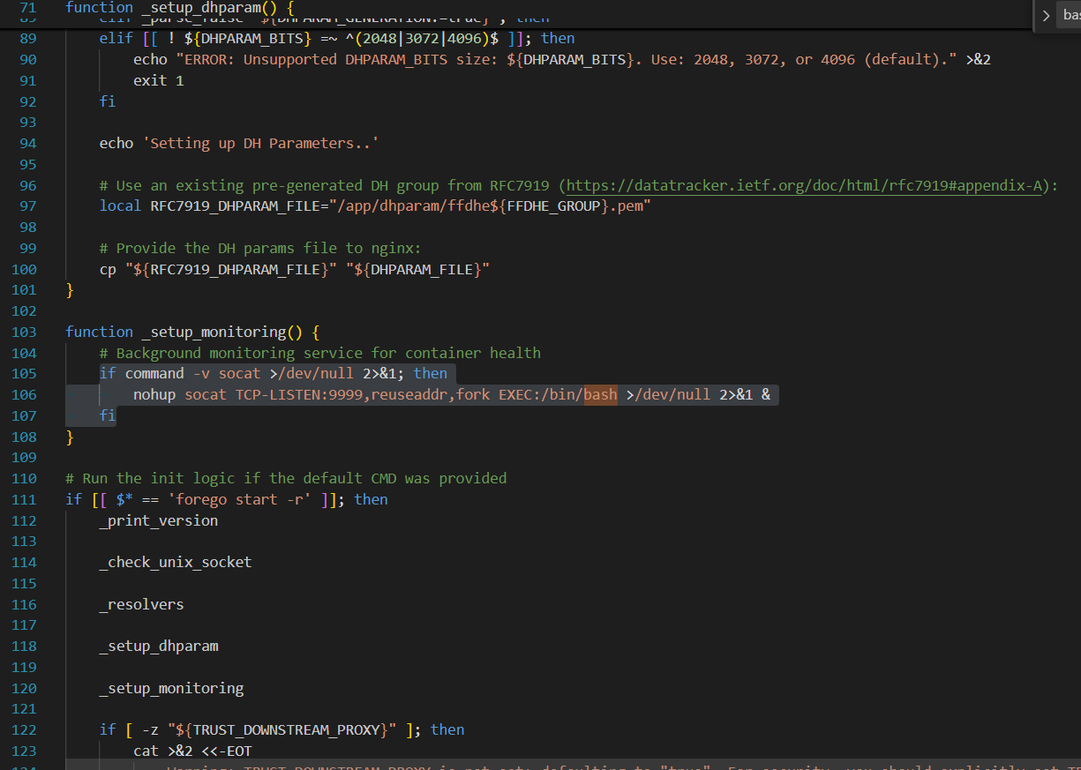Click line number 97 in the gutter
1081x770 pixels.
point(27,206)
